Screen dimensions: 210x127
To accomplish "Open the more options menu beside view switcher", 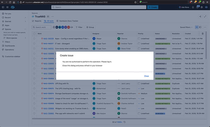I will click(x=205, y=27).
